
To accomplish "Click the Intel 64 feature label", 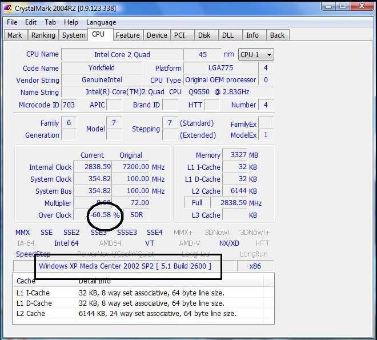I will (x=67, y=243).
